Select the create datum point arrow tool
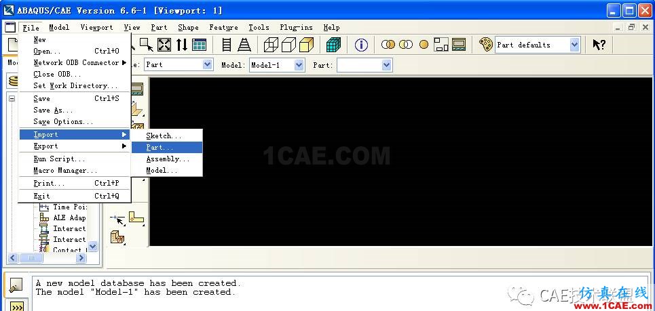 point(117,219)
